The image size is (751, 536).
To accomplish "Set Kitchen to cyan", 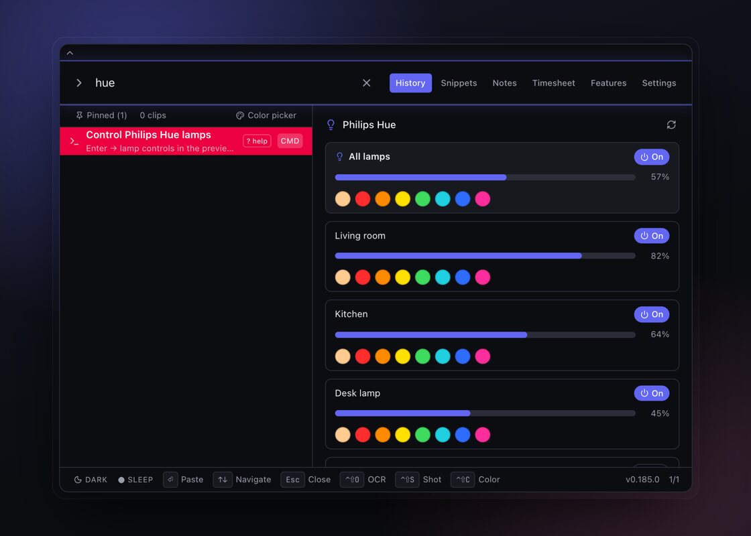I will point(443,356).
